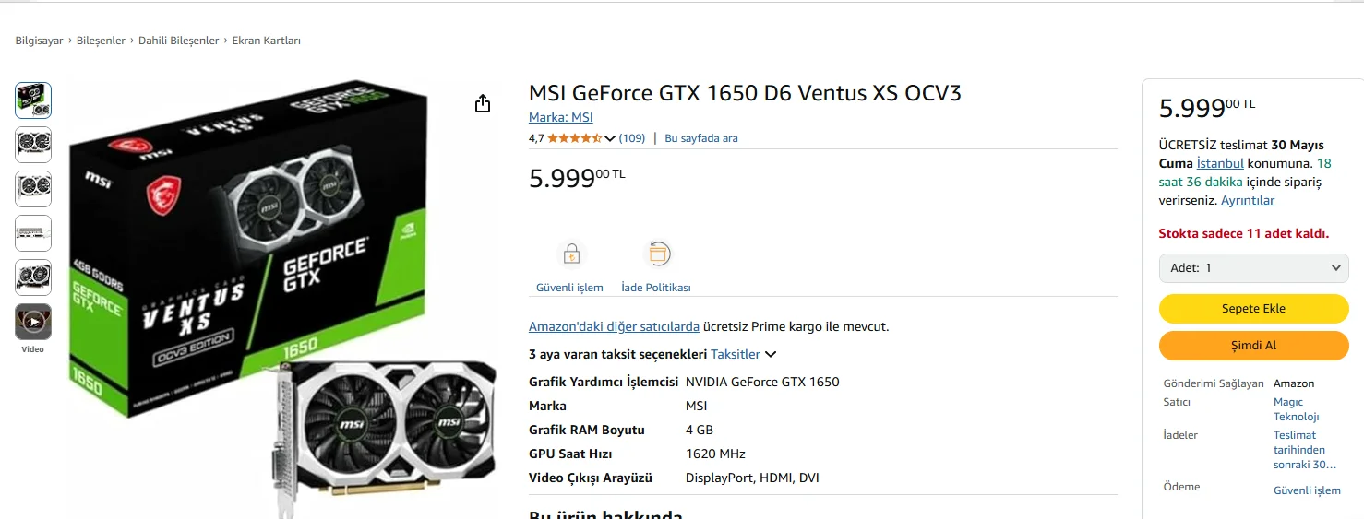Open the Magic Teknoloji seller link
1364x519 pixels.
click(1296, 409)
